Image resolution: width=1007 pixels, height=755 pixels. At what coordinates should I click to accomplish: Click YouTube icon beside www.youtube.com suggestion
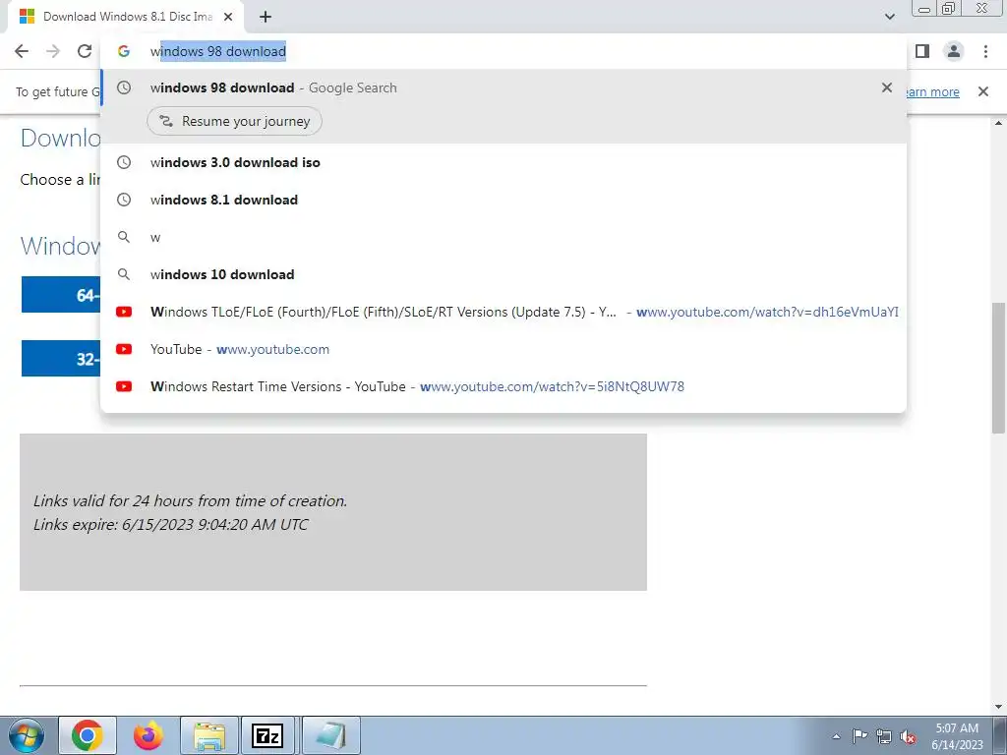click(x=124, y=349)
